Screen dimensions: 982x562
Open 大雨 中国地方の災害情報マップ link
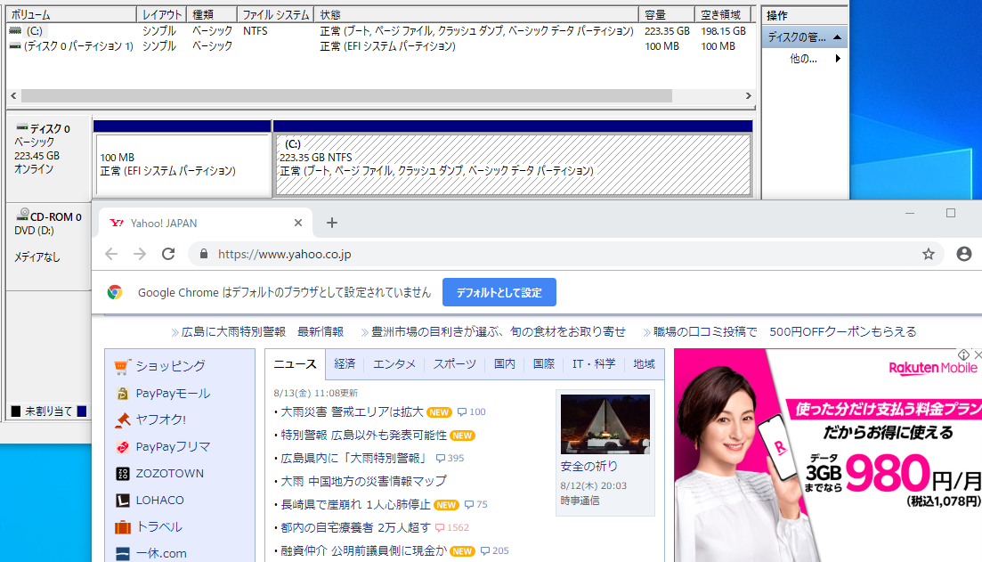363,481
